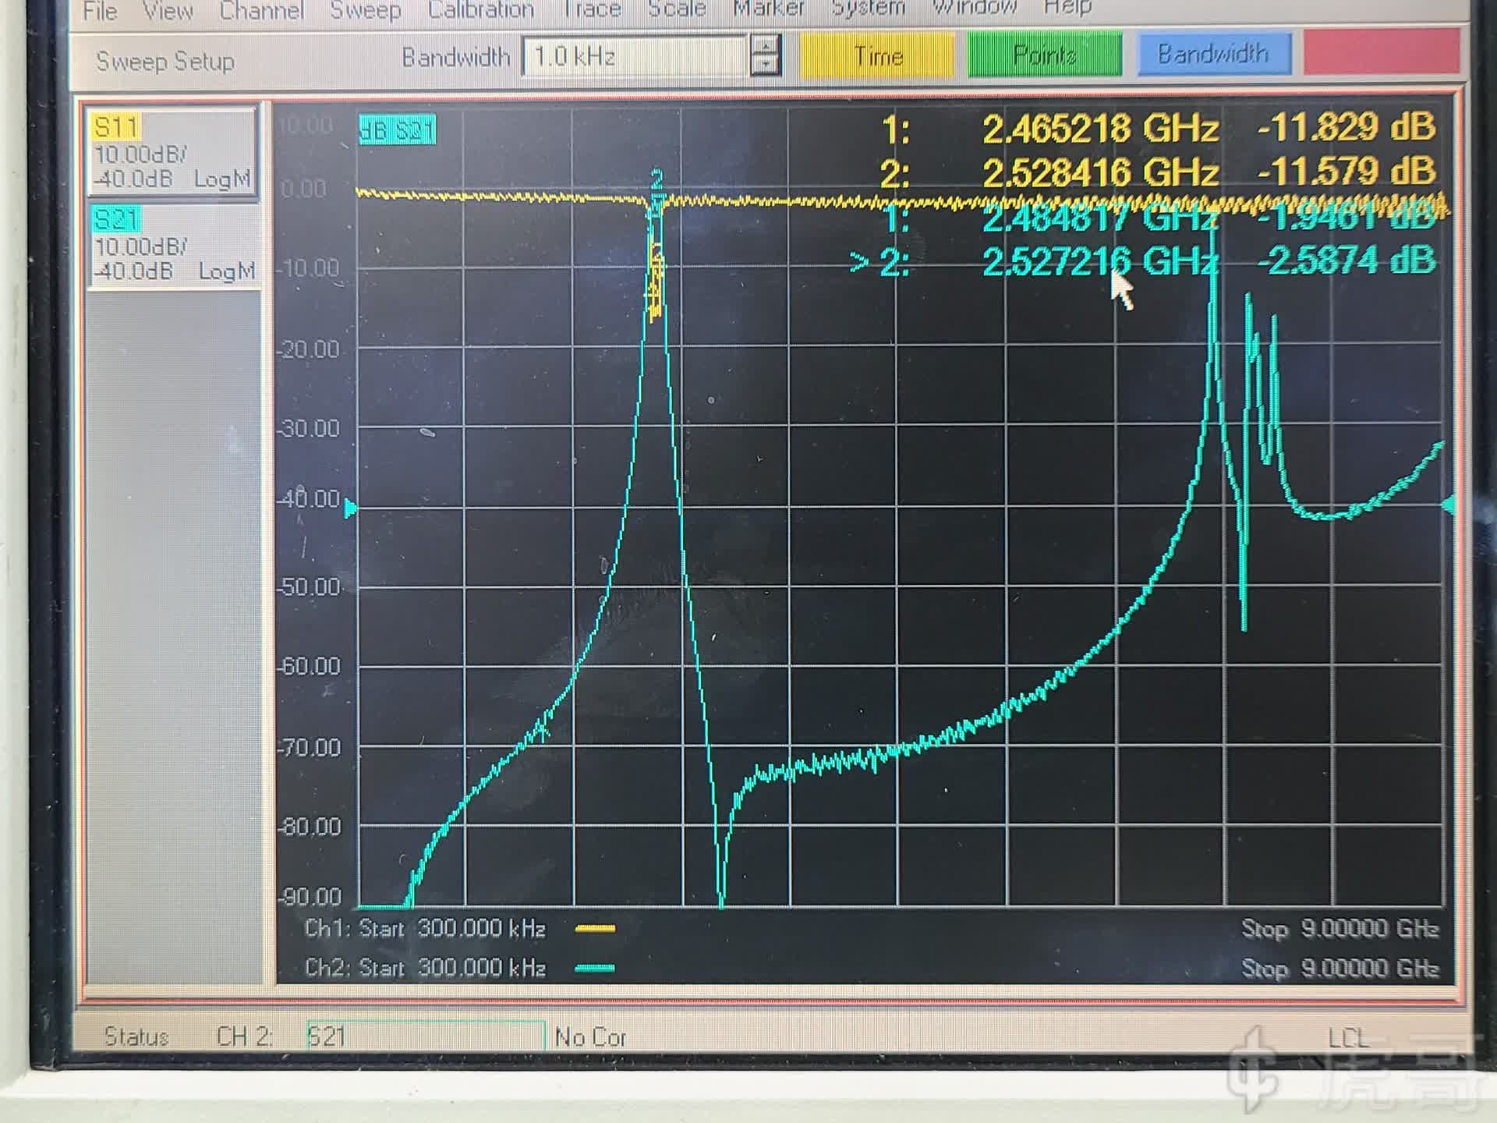The width and height of the screenshot is (1497, 1123).
Task: Open the File menu
Action: click(100, 11)
